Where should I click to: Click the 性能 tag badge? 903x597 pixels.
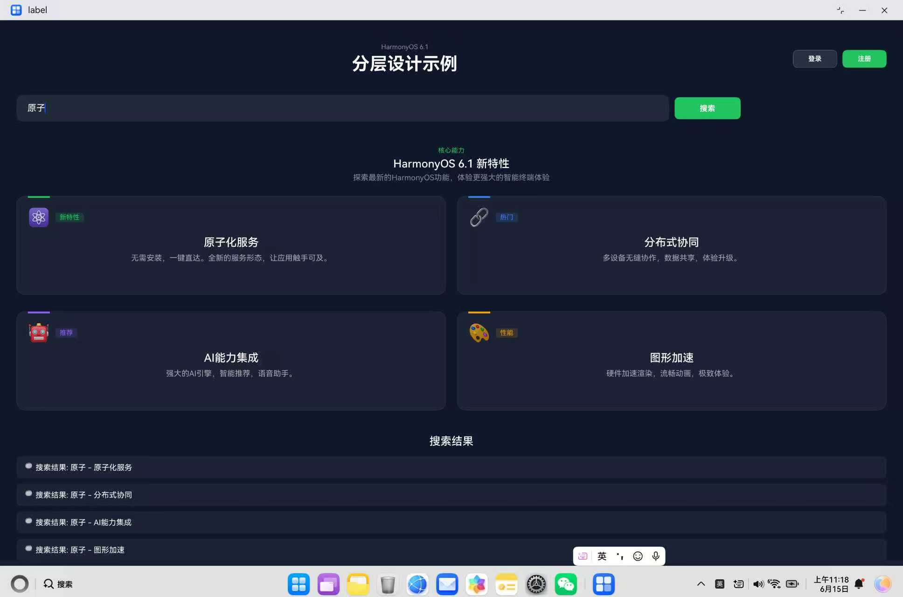click(507, 333)
